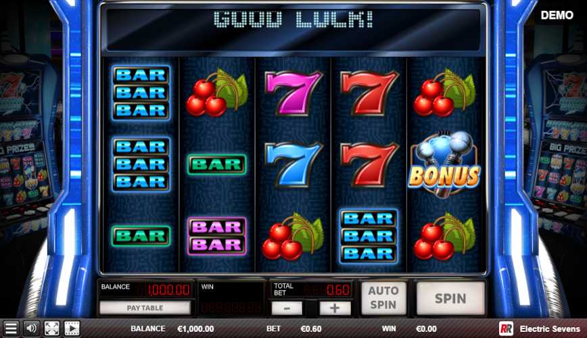The image size is (587, 338).
Task: Open the PAY TABLE
Action: (x=145, y=308)
